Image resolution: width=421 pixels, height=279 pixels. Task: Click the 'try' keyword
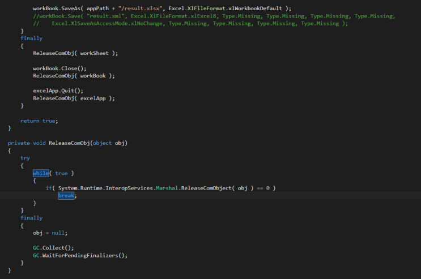pos(25,158)
